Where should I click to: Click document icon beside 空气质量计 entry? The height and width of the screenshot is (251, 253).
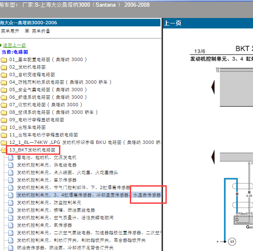[11, 218]
